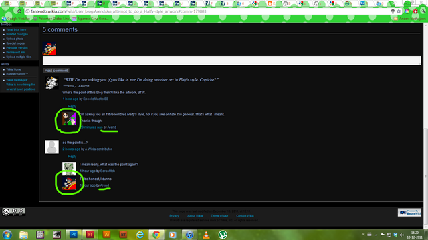
Task: Open Windows Media Player from the taskbar
Action: (x=173, y=235)
